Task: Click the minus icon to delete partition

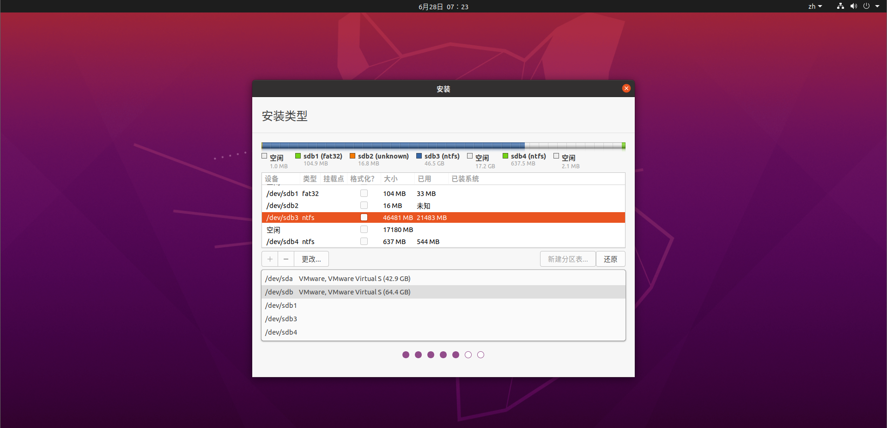Action: pos(286,259)
